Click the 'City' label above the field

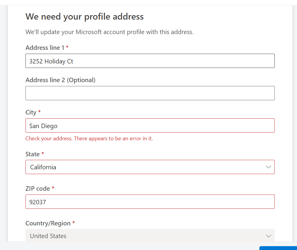click(31, 112)
